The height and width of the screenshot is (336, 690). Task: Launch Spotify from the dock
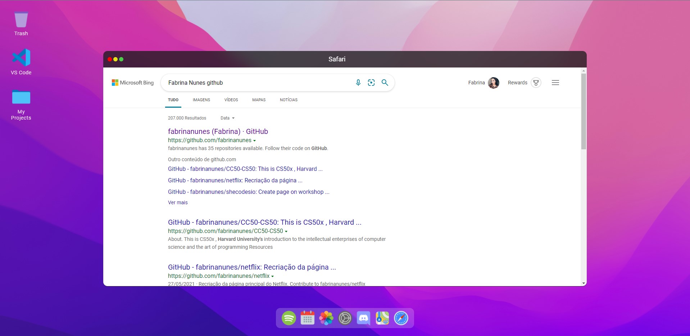(x=289, y=318)
